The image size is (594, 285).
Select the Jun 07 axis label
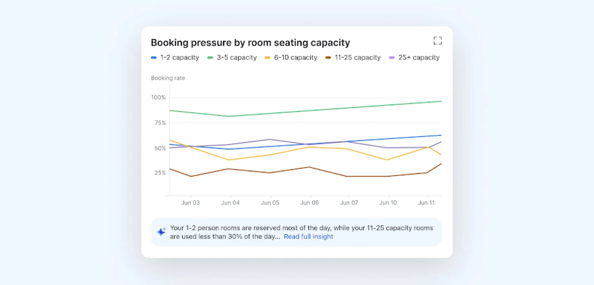tap(349, 203)
